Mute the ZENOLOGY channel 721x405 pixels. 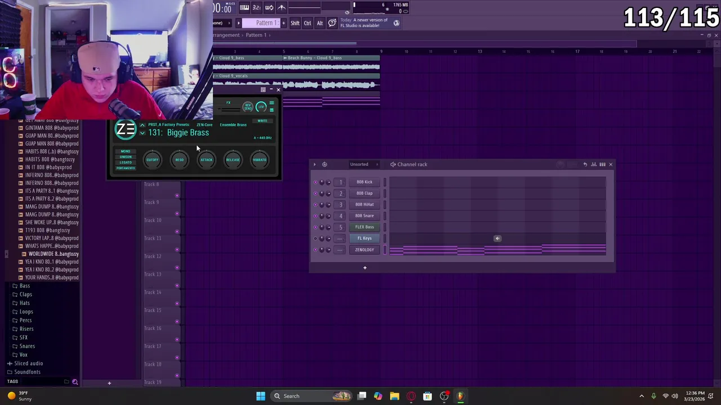click(x=315, y=250)
